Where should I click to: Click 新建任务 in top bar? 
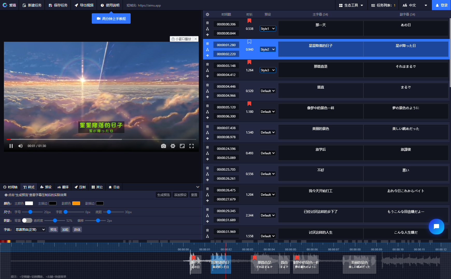[x=32, y=5]
